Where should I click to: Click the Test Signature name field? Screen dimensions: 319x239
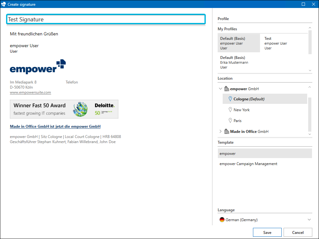click(106, 19)
